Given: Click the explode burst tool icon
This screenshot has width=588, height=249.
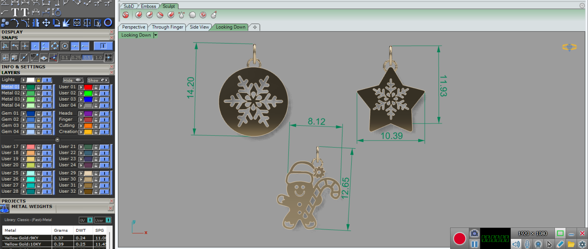Looking at the screenshot, I should (66, 23).
